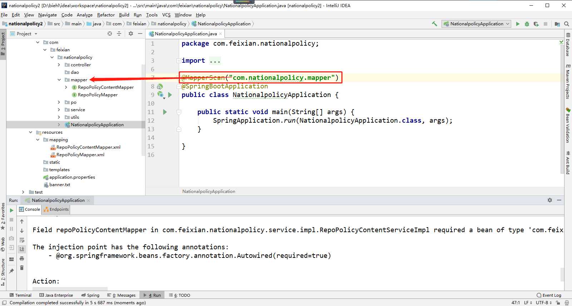Viewport: 572px width, 306px height.
Task: Select the application.properties file
Action: click(x=72, y=177)
